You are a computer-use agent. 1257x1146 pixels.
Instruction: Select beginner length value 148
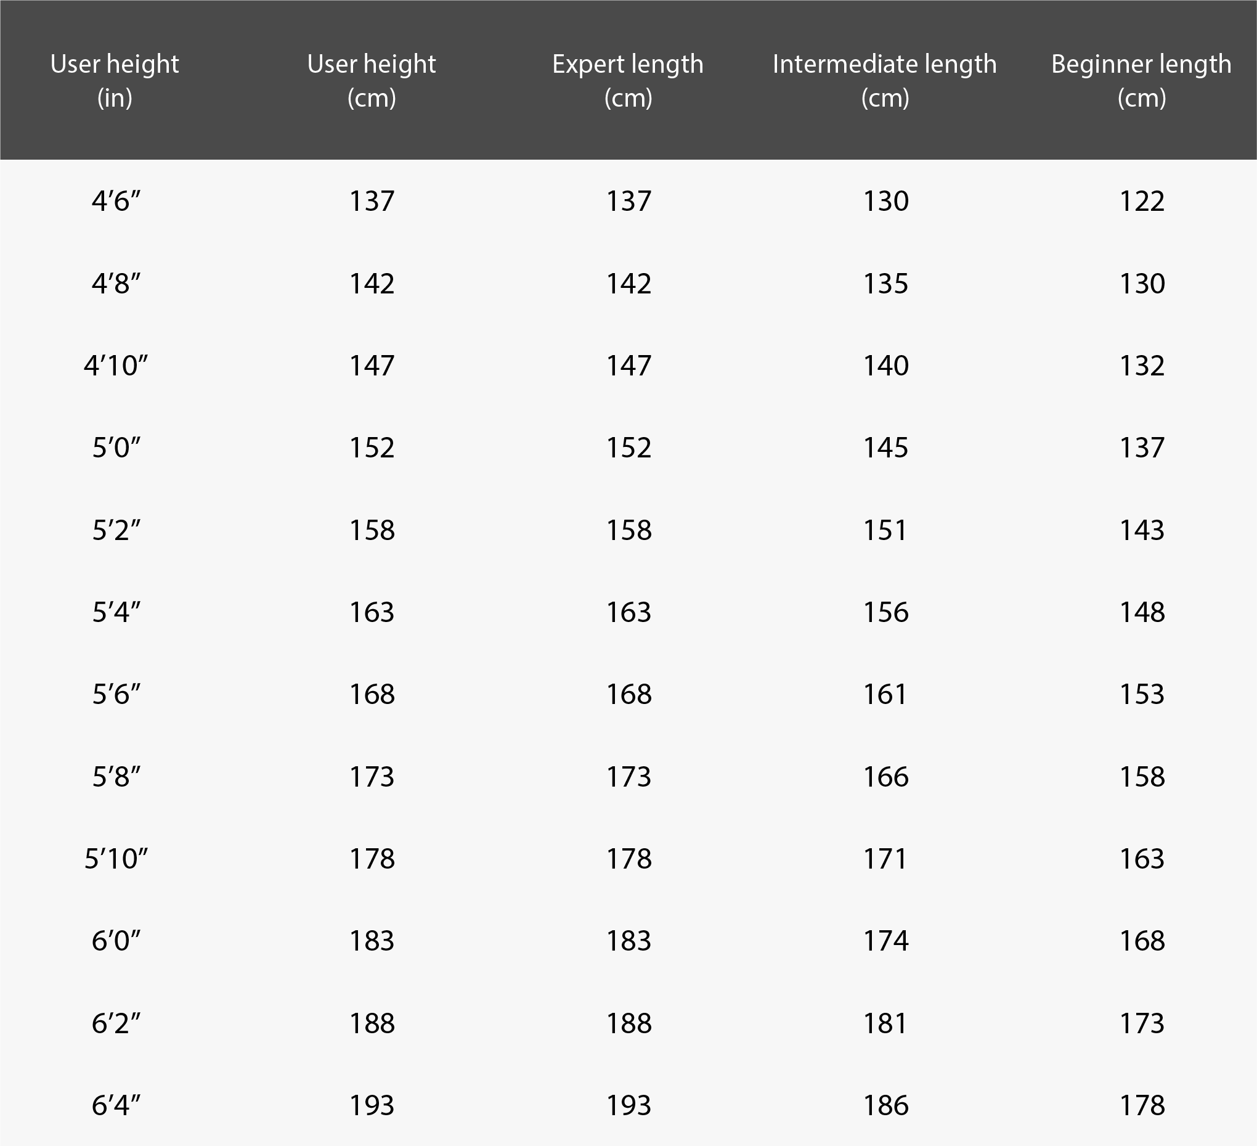coord(1142,612)
